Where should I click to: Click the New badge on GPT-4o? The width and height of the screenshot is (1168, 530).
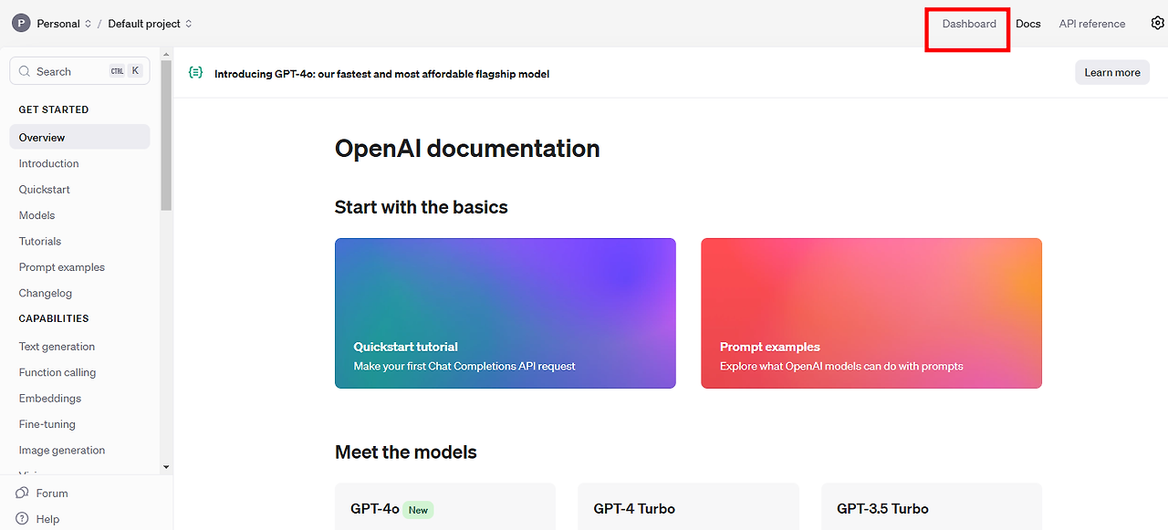click(418, 510)
